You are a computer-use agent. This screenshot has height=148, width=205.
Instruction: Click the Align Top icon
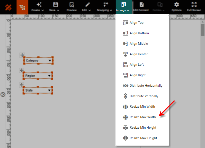pyautogui.click(x=125, y=23)
